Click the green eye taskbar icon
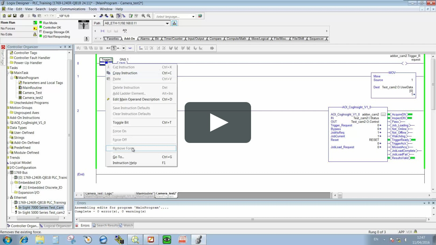The height and width of the screenshot is (245, 436). point(167,240)
